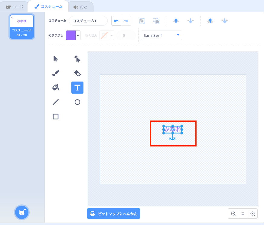Open the Sans Serif font dropdown
This screenshot has height=225, width=264.
[x=161, y=35]
